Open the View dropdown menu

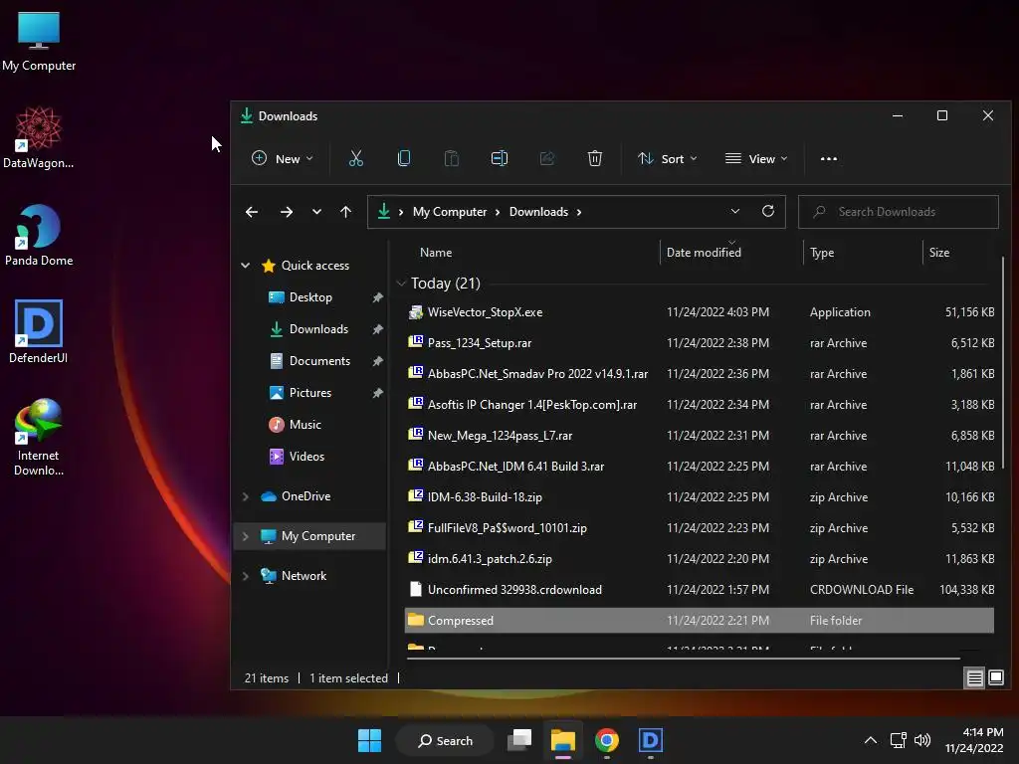click(756, 158)
